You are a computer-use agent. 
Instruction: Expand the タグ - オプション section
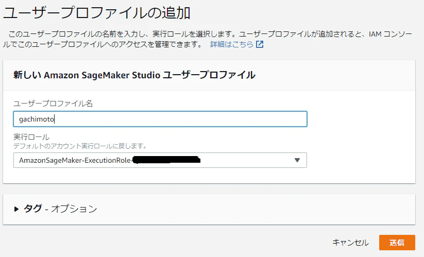(56, 209)
